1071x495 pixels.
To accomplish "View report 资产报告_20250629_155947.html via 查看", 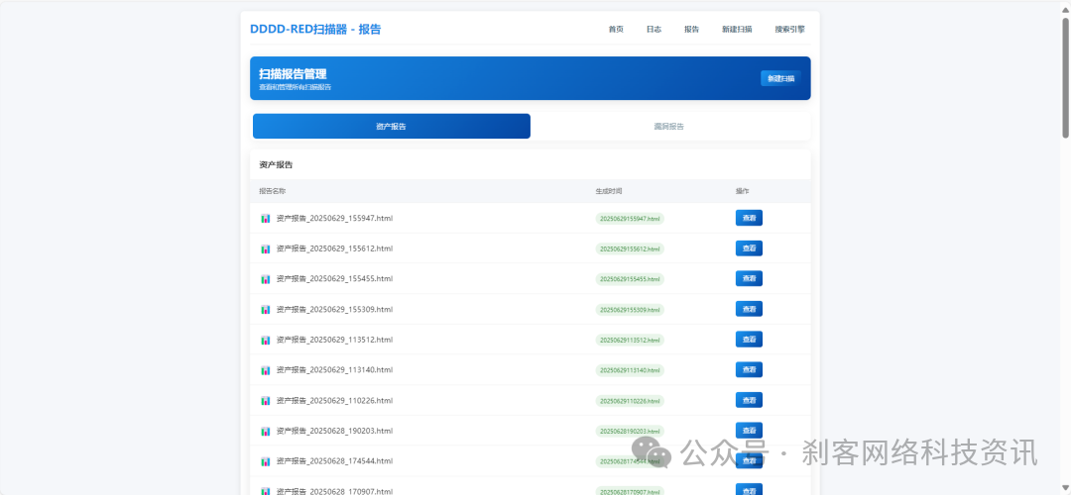I will click(749, 218).
